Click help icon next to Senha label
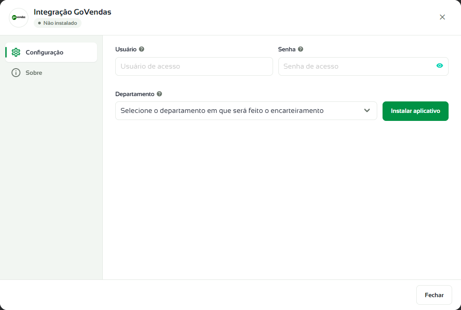The image size is (461, 310). pyautogui.click(x=301, y=49)
